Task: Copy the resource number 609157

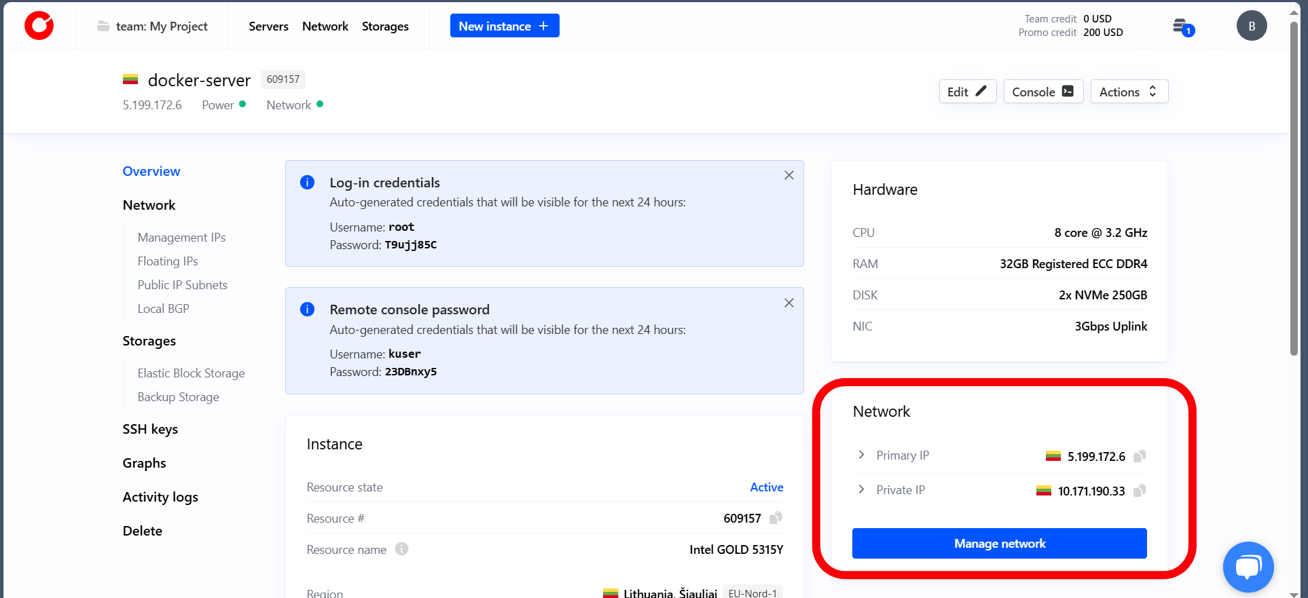Action: [x=776, y=518]
